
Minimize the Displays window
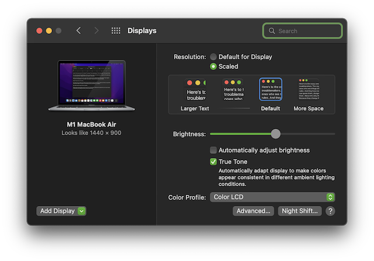[x=49, y=31]
